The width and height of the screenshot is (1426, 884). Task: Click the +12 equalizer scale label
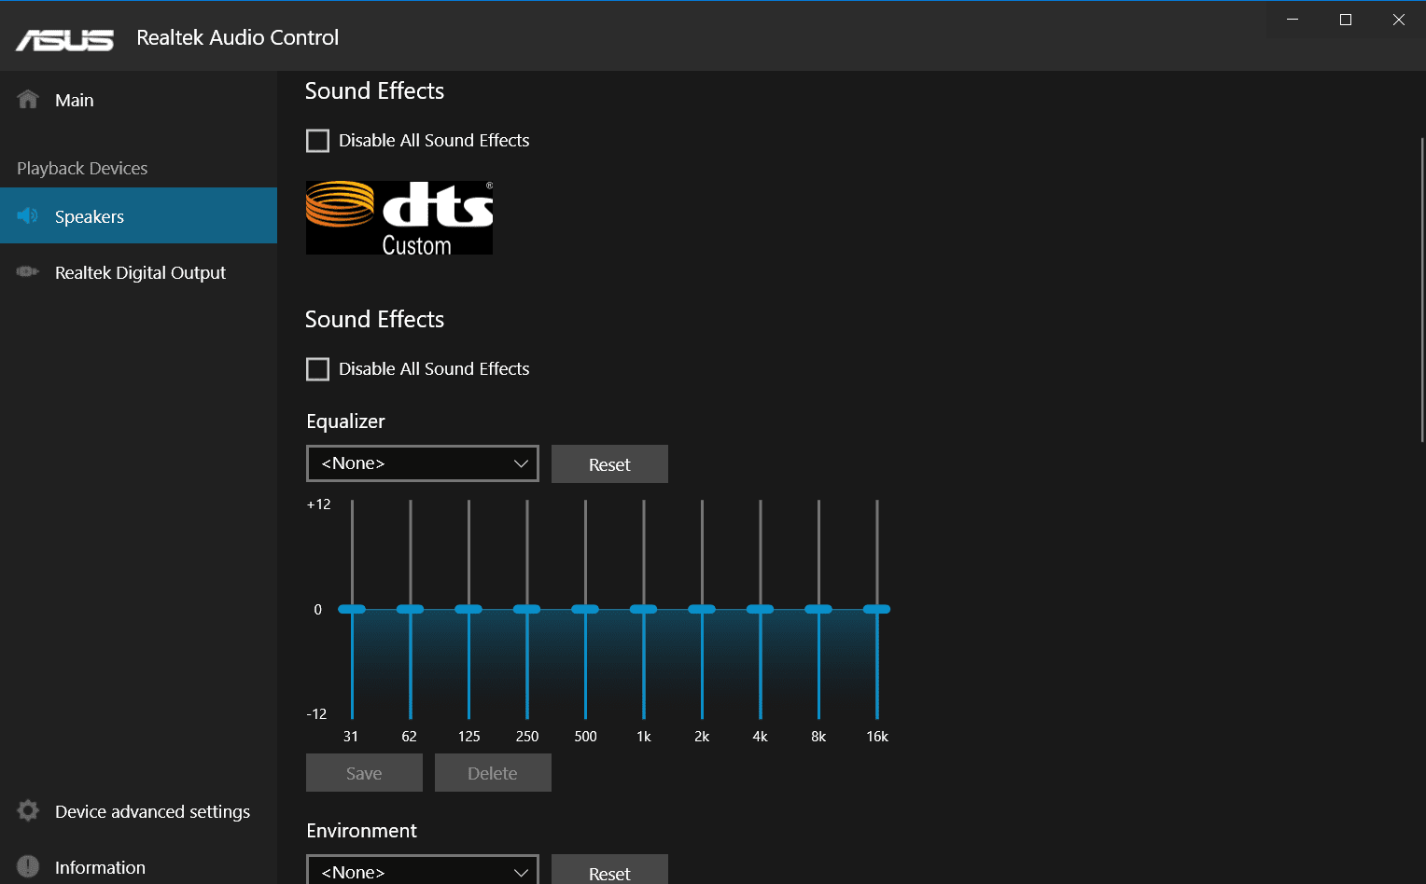[318, 504]
